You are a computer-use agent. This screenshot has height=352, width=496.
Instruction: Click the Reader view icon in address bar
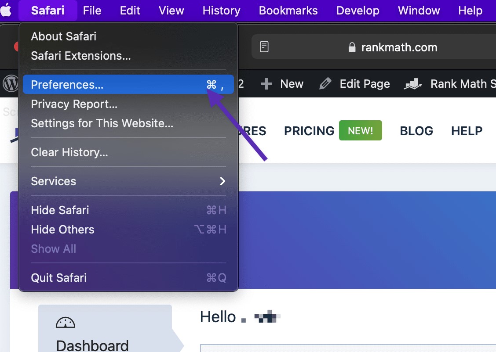point(264,47)
